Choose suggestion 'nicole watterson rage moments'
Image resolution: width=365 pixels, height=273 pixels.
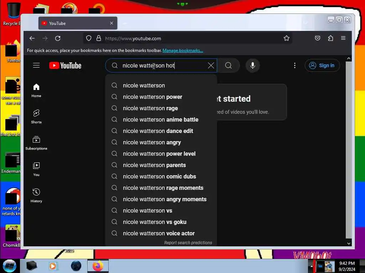click(x=161, y=188)
